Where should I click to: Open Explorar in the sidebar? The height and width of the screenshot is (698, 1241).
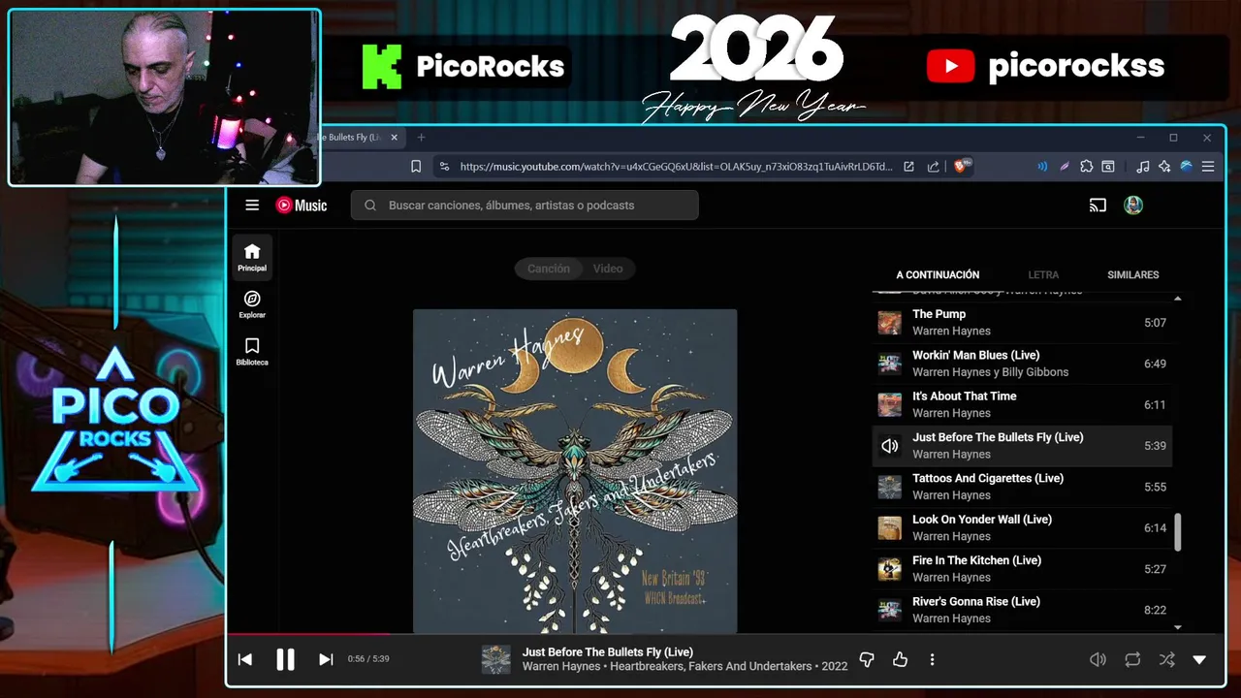252,303
